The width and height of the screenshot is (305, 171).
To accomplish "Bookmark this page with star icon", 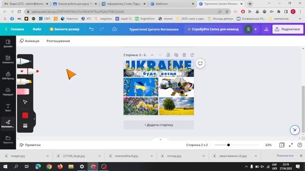I will point(227,11).
